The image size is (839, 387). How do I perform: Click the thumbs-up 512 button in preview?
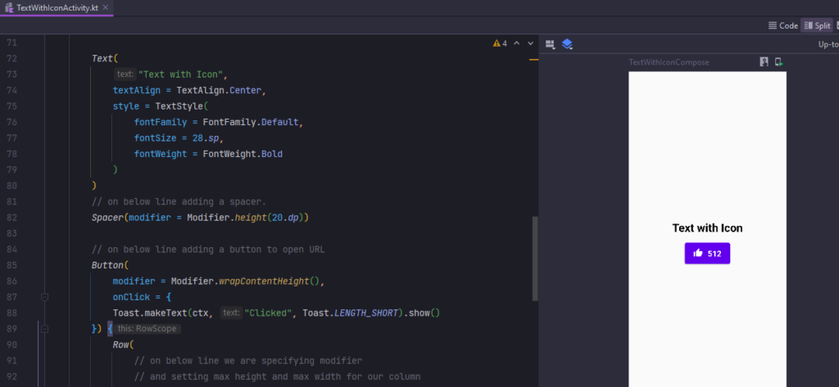[x=707, y=254]
